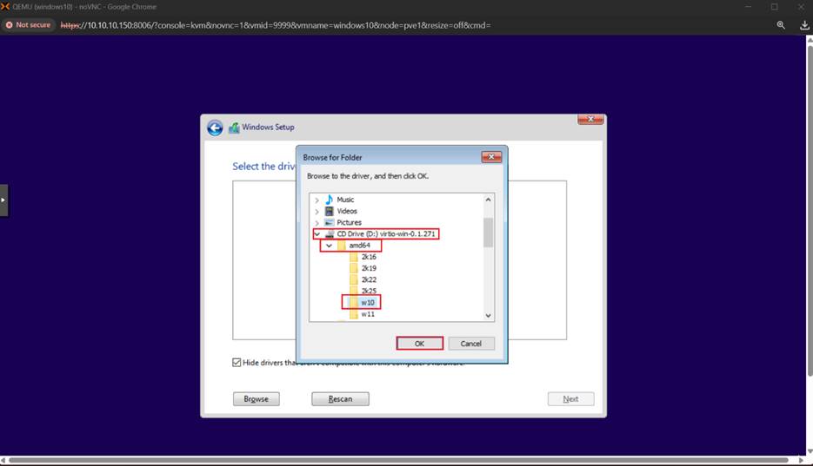Click the CD Drive (D:) disc icon
Image resolution: width=813 pixels, height=466 pixels.
point(330,234)
